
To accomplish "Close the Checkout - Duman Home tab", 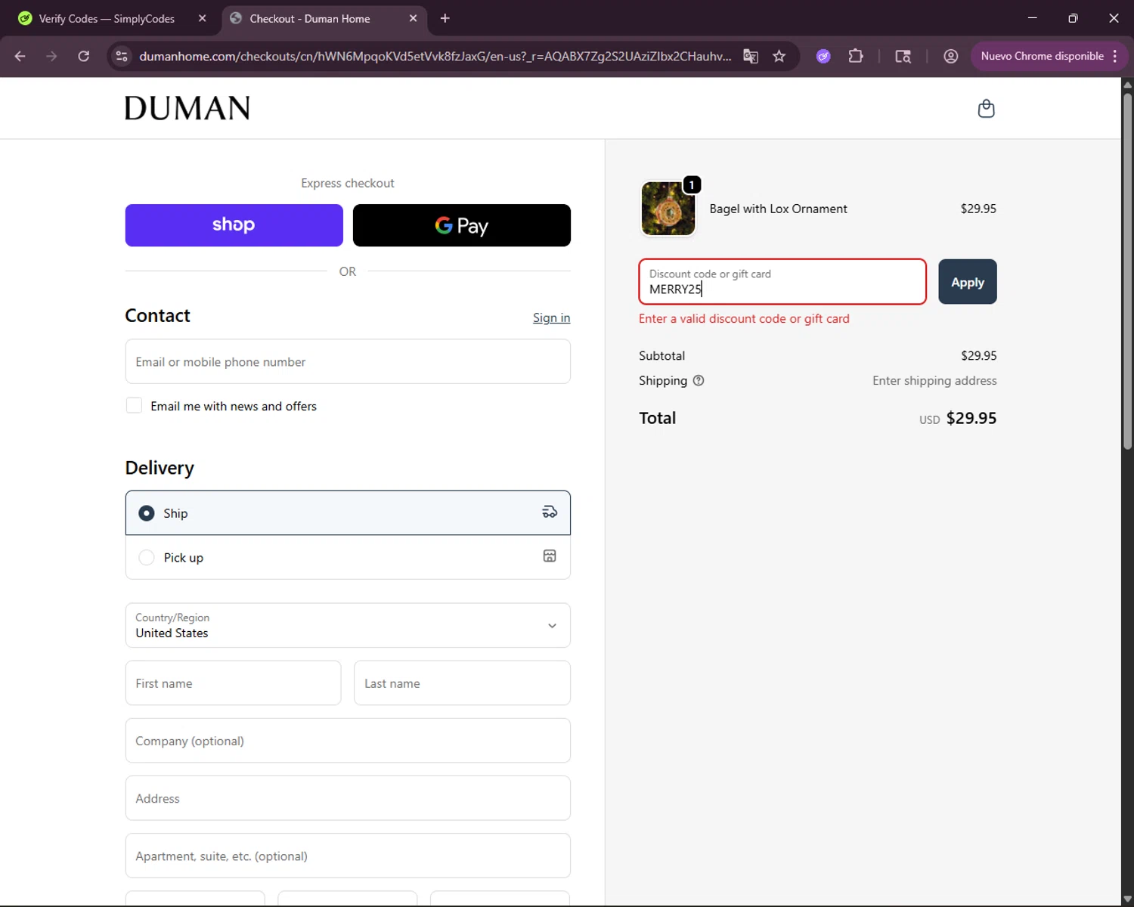I will tap(413, 18).
